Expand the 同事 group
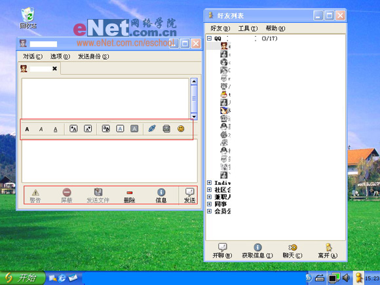380x285 pixels. [x=210, y=204]
